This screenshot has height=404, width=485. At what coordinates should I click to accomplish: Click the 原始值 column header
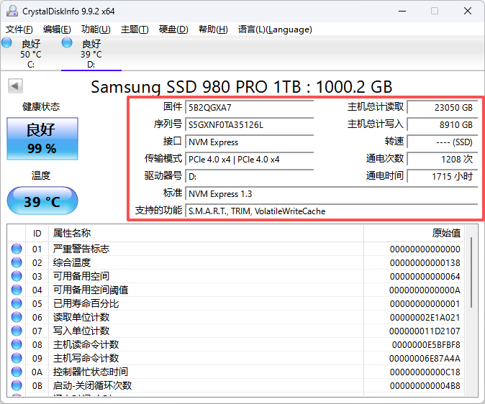point(414,233)
